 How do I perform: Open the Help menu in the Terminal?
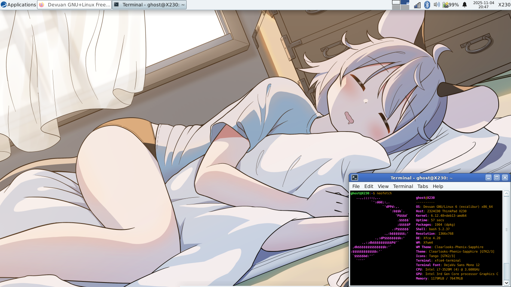tap(438, 186)
